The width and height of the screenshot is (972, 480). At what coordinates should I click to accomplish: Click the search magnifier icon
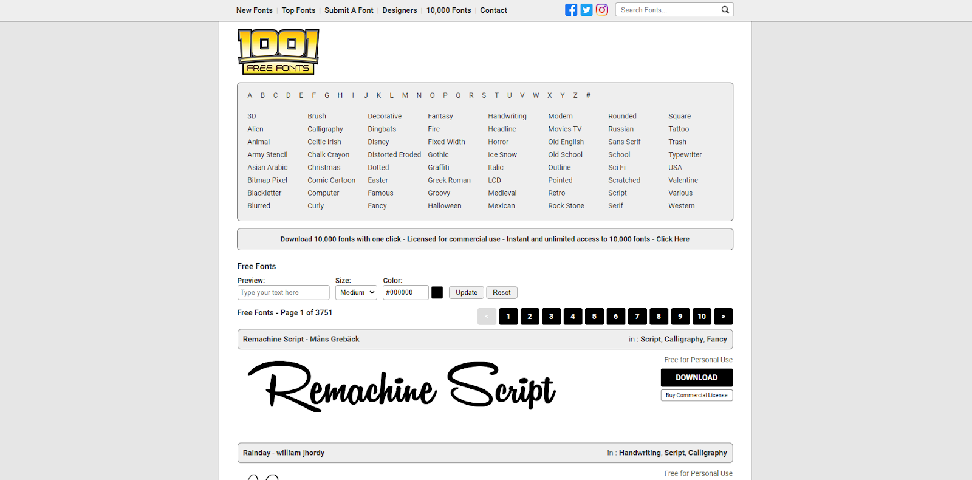[725, 10]
